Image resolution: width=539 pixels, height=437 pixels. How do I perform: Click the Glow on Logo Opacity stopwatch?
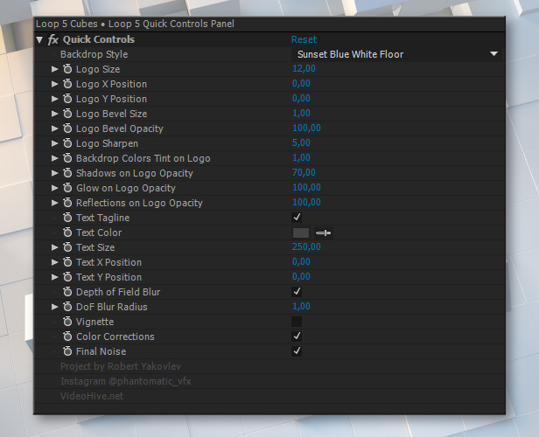tap(67, 188)
